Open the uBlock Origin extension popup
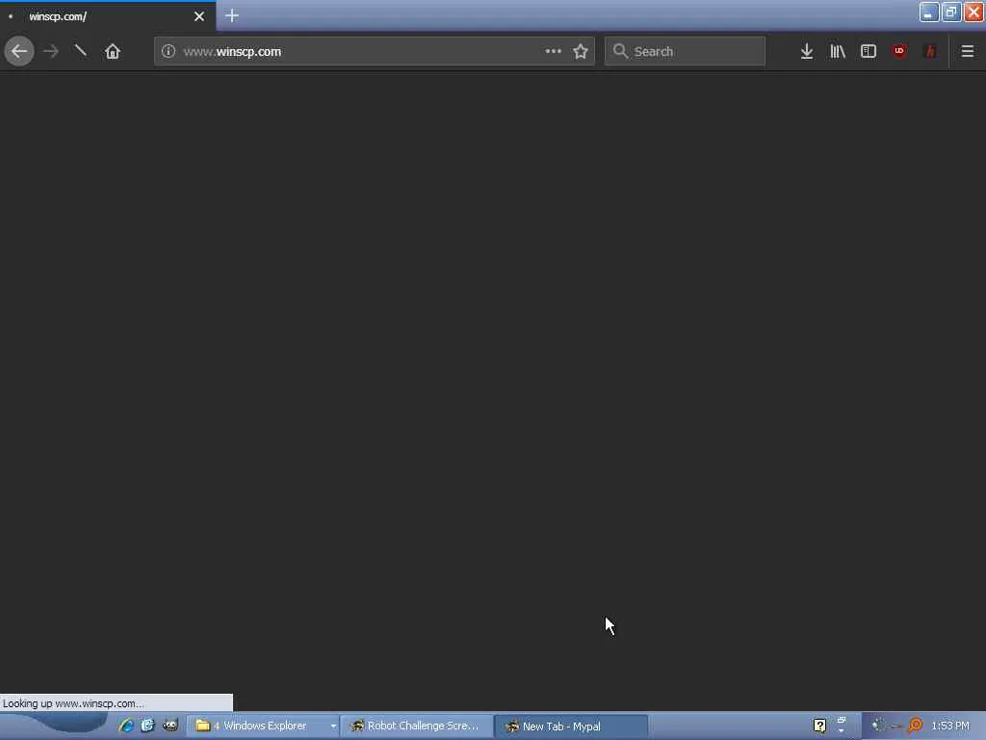Image resolution: width=986 pixels, height=740 pixels. pyautogui.click(x=899, y=51)
